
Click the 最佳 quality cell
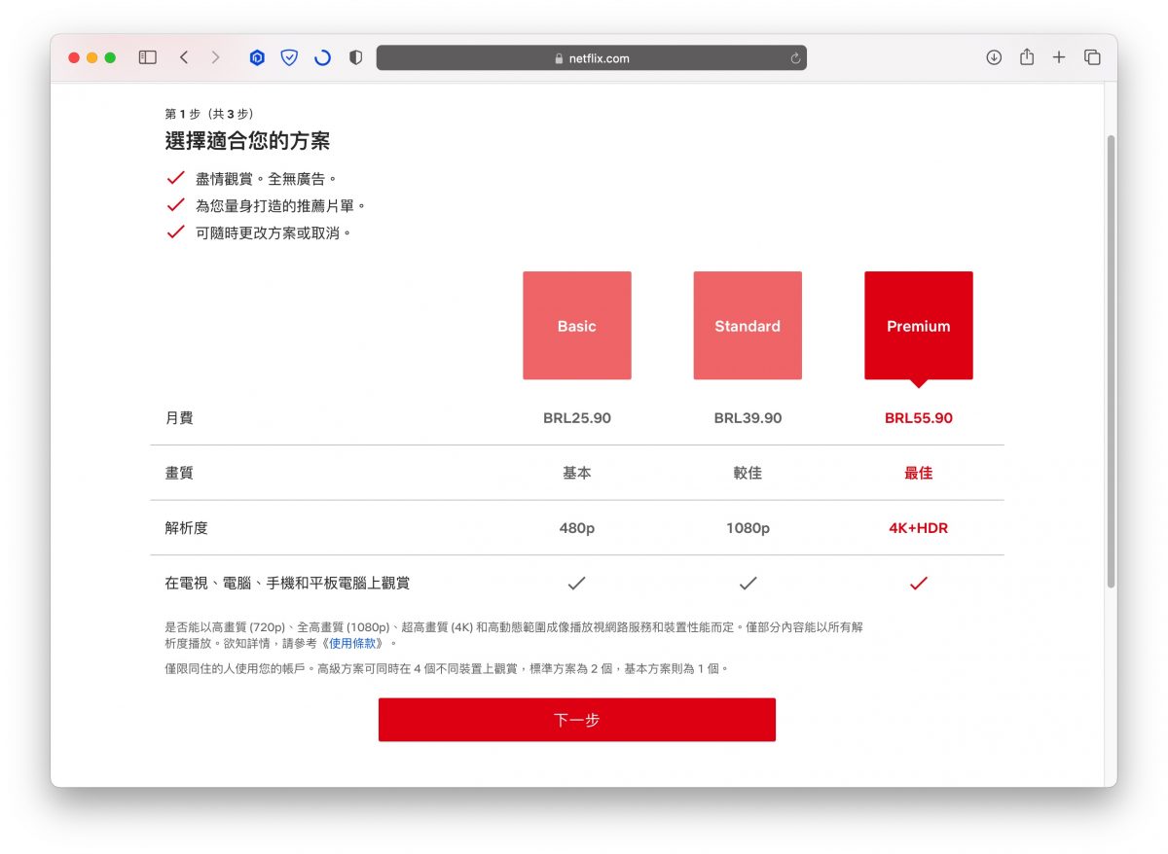tap(919, 473)
